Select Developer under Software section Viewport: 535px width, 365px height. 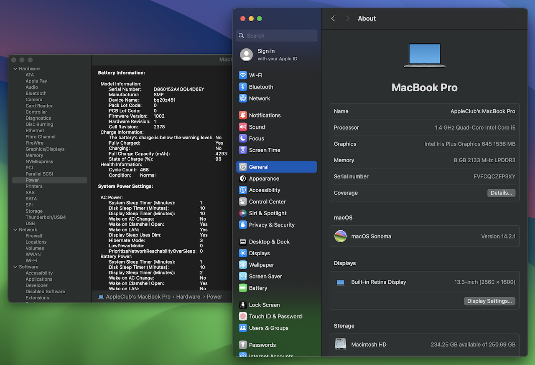(37, 285)
